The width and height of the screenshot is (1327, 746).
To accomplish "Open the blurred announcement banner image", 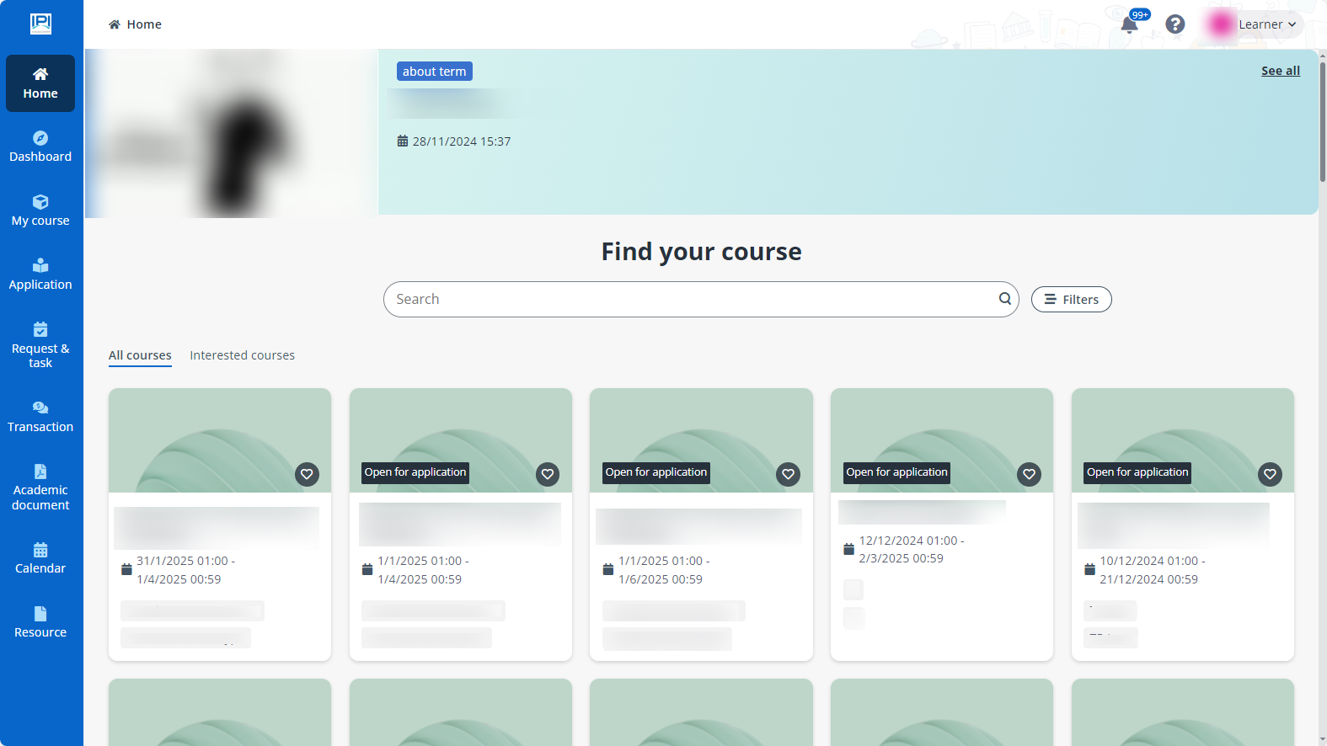I will (x=232, y=133).
